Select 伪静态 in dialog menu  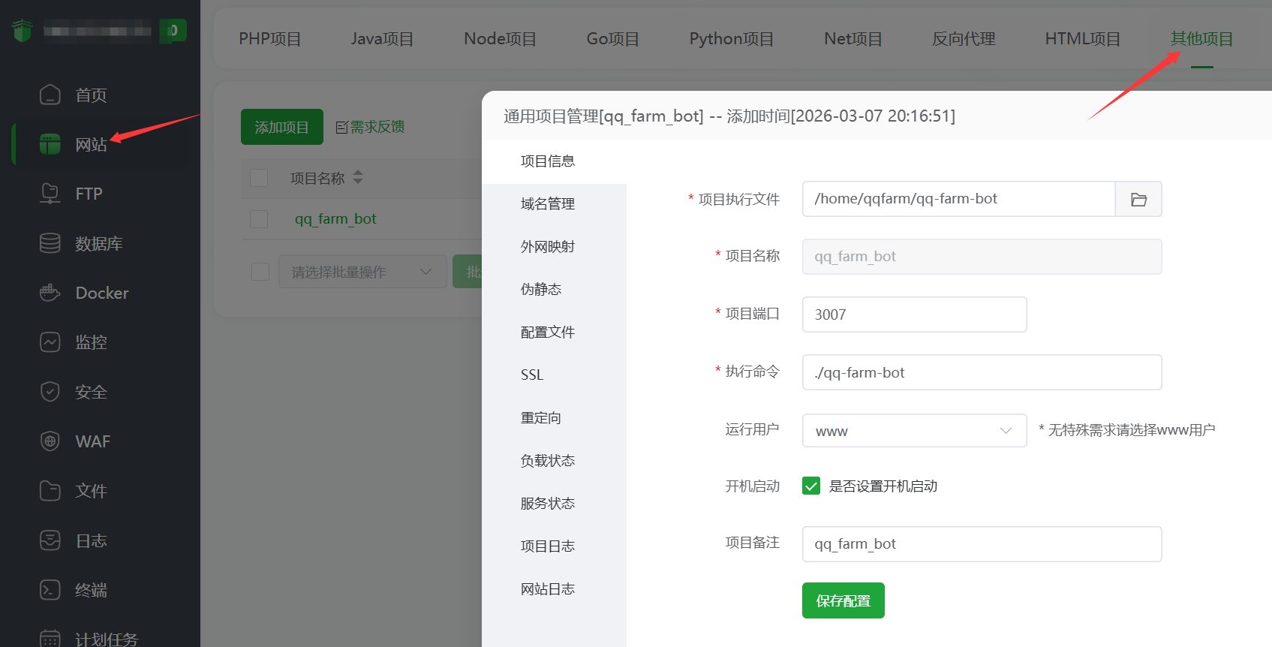pos(554,290)
